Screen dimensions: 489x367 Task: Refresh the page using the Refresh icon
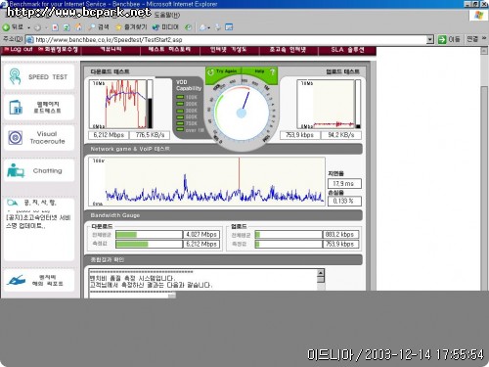(67, 27)
